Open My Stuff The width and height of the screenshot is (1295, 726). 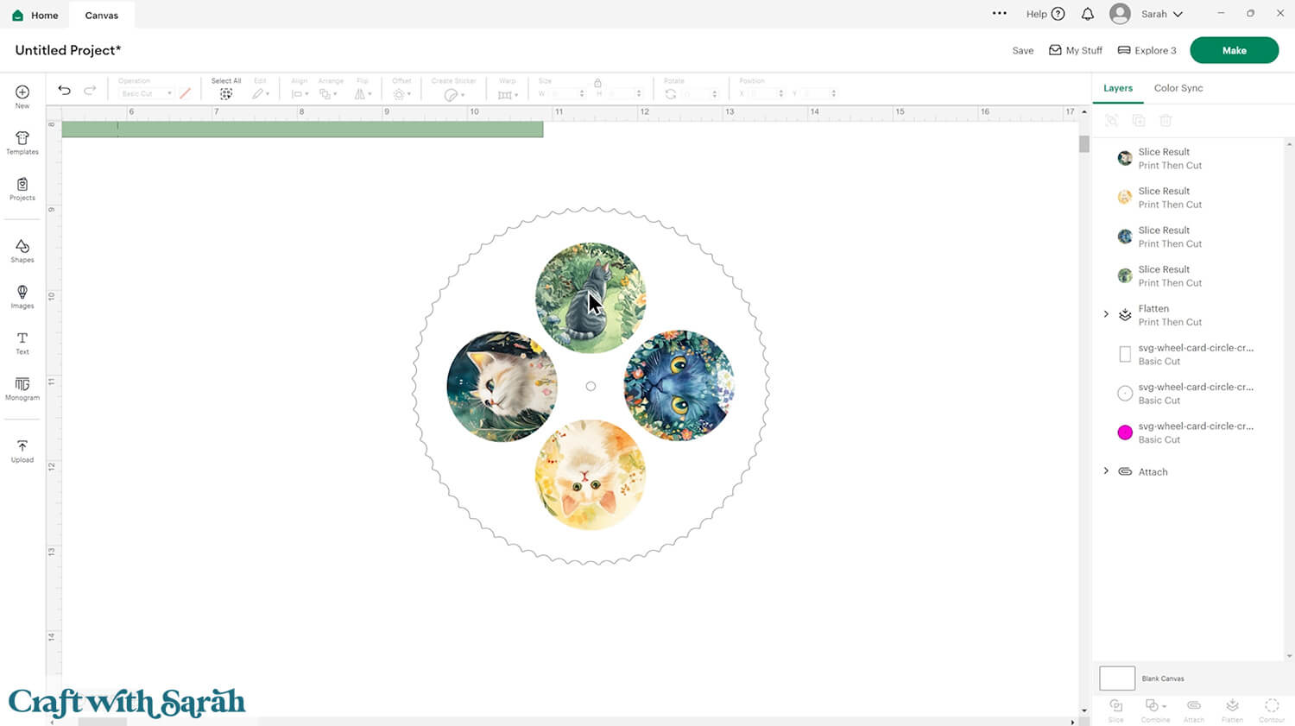point(1076,50)
